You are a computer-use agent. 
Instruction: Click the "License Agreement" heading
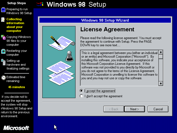pyautogui.click(x=107, y=29)
